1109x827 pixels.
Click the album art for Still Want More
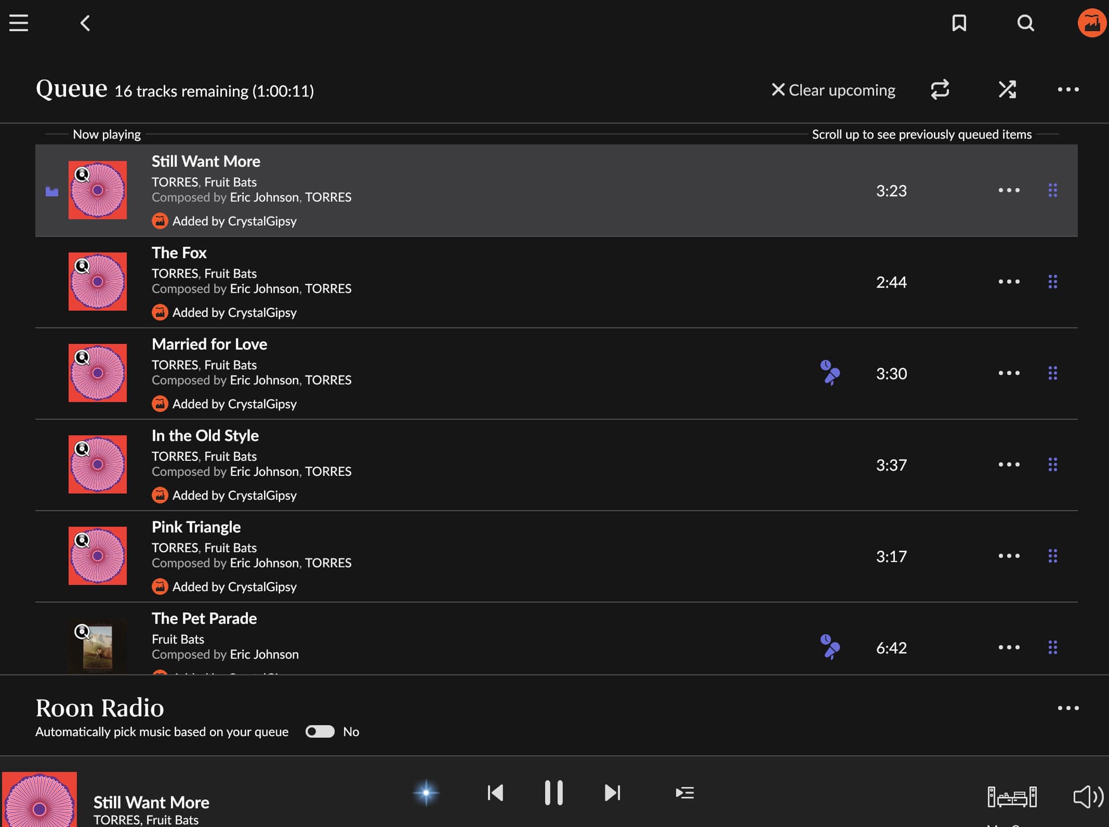pyautogui.click(x=98, y=190)
